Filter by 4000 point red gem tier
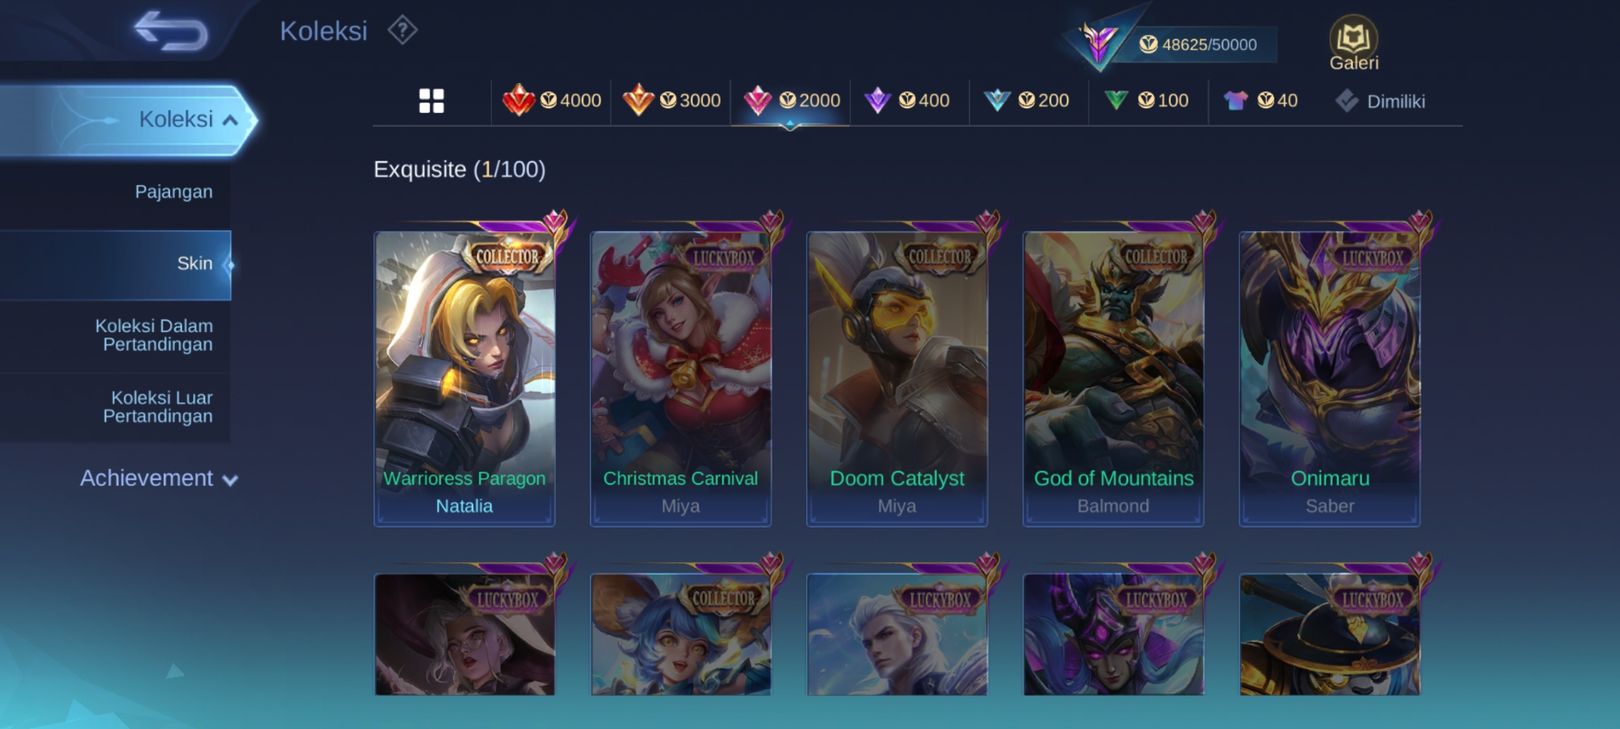 (x=551, y=101)
